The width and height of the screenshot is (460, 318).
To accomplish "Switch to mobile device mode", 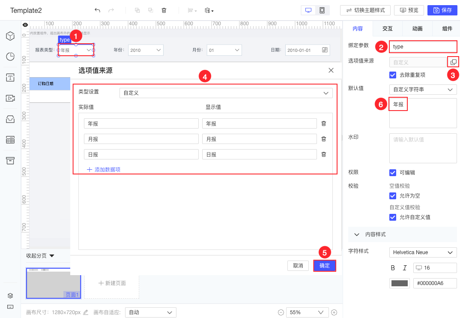I will [322, 10].
